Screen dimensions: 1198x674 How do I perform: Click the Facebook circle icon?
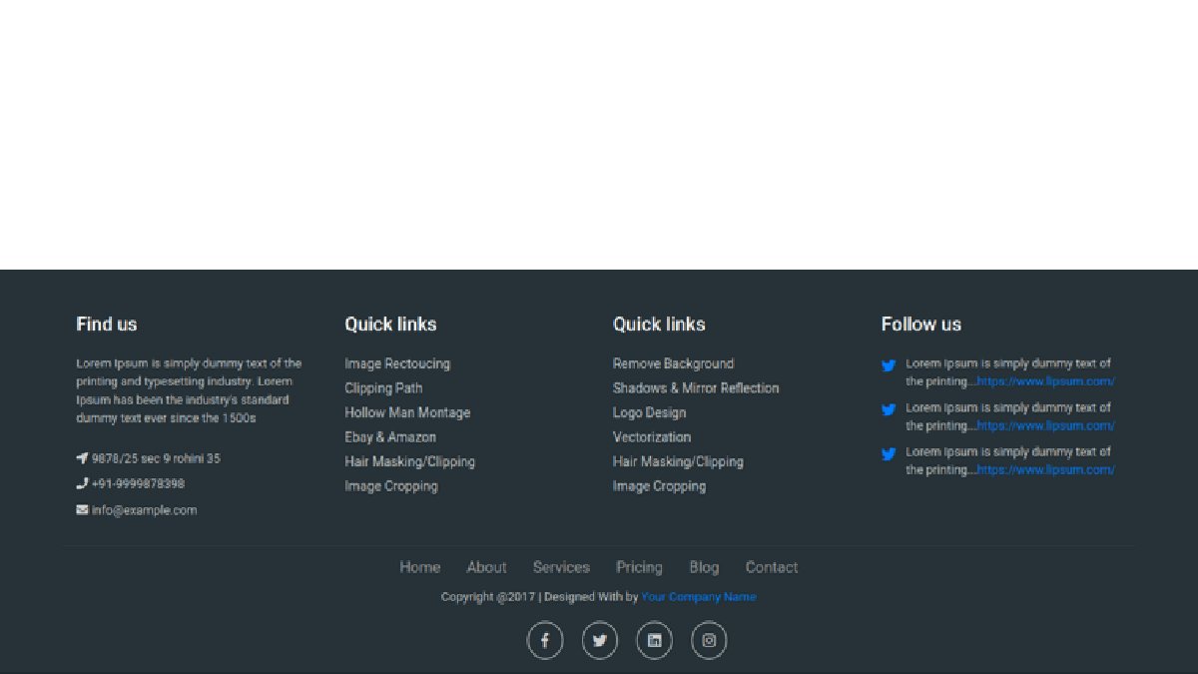545,641
